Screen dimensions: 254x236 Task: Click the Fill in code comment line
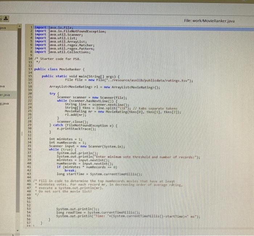point(104,181)
